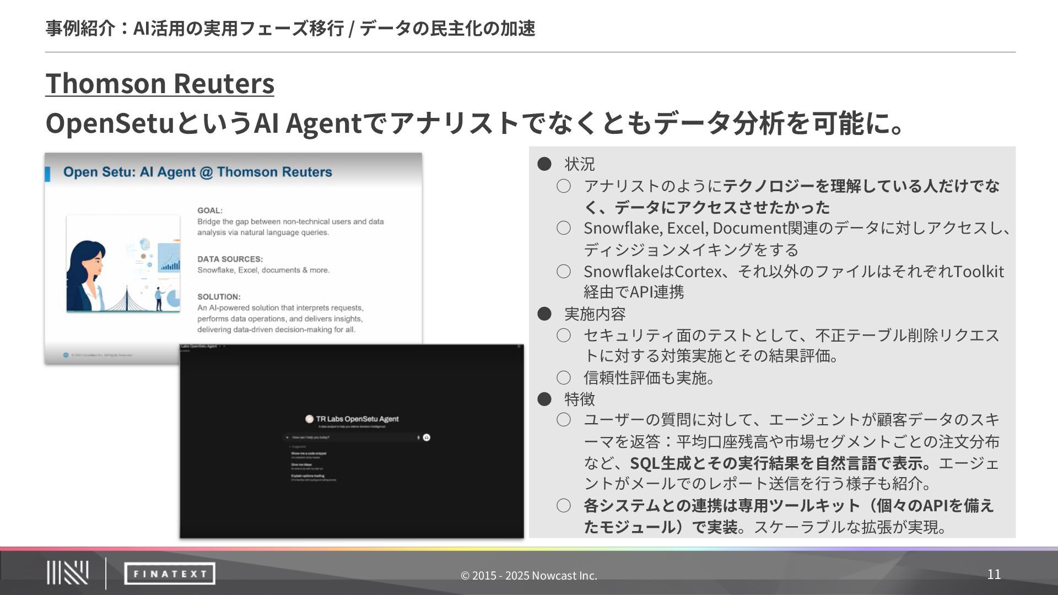1058x595 pixels.
Task: Click the FINATEXT logo in the footer
Action: (170, 574)
